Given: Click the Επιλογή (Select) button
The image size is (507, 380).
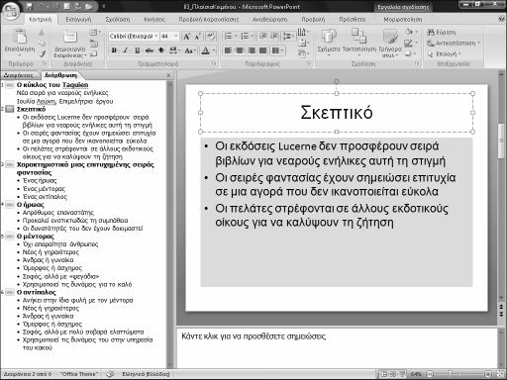Looking at the screenshot, I should click(444, 53).
